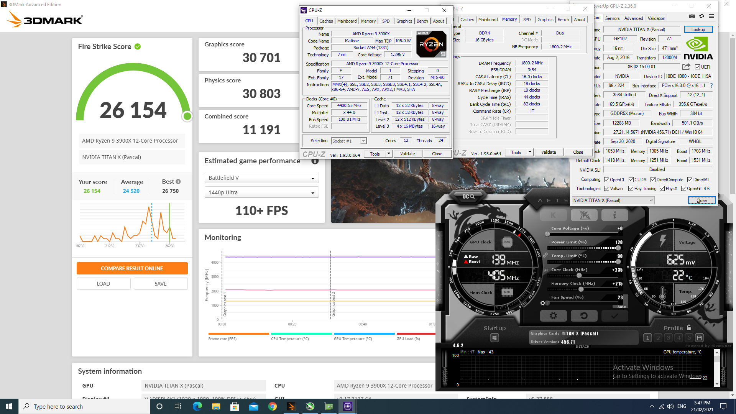Click the info icon next to Best score
This screenshot has width=736, height=414.
click(x=178, y=182)
